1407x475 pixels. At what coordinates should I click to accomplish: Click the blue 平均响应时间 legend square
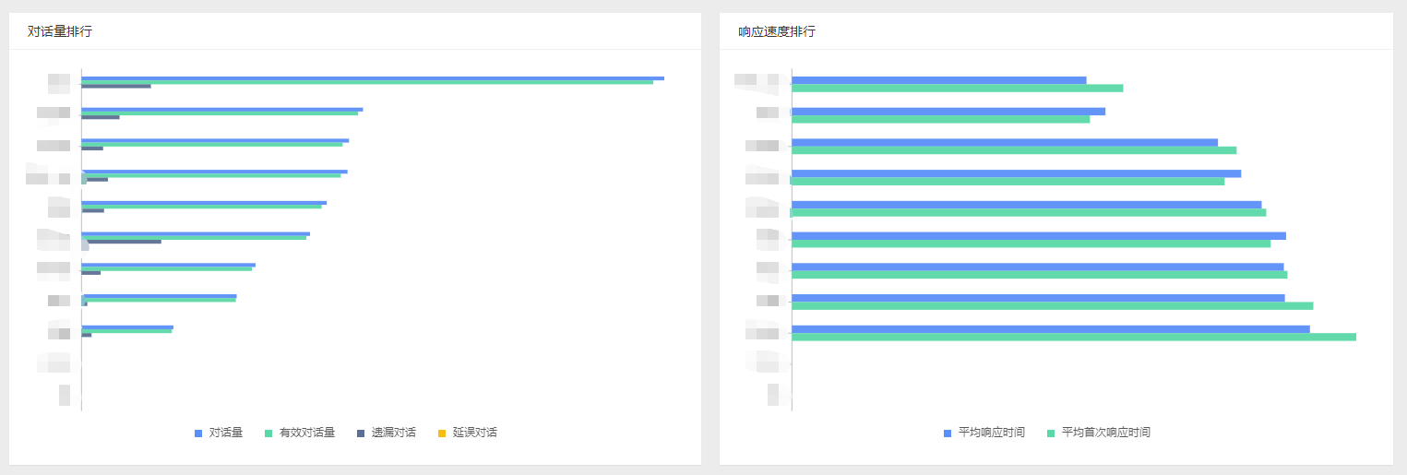click(948, 433)
